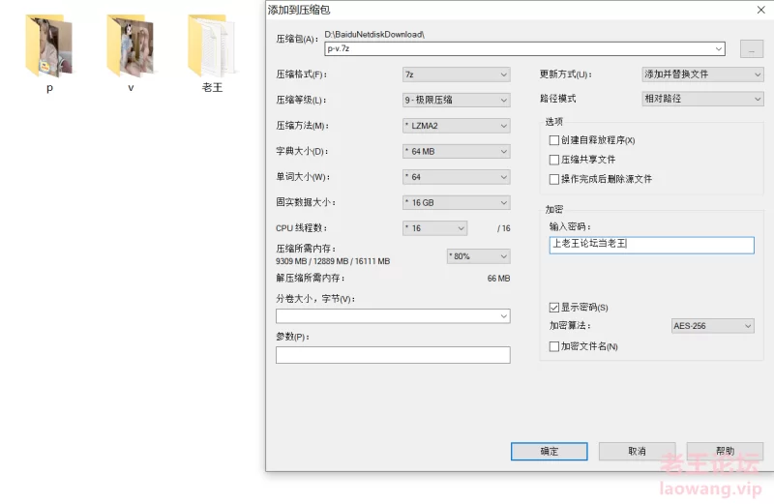Click the 输入密码 password field
Image resolution: width=774 pixels, height=504 pixels.
[651, 245]
